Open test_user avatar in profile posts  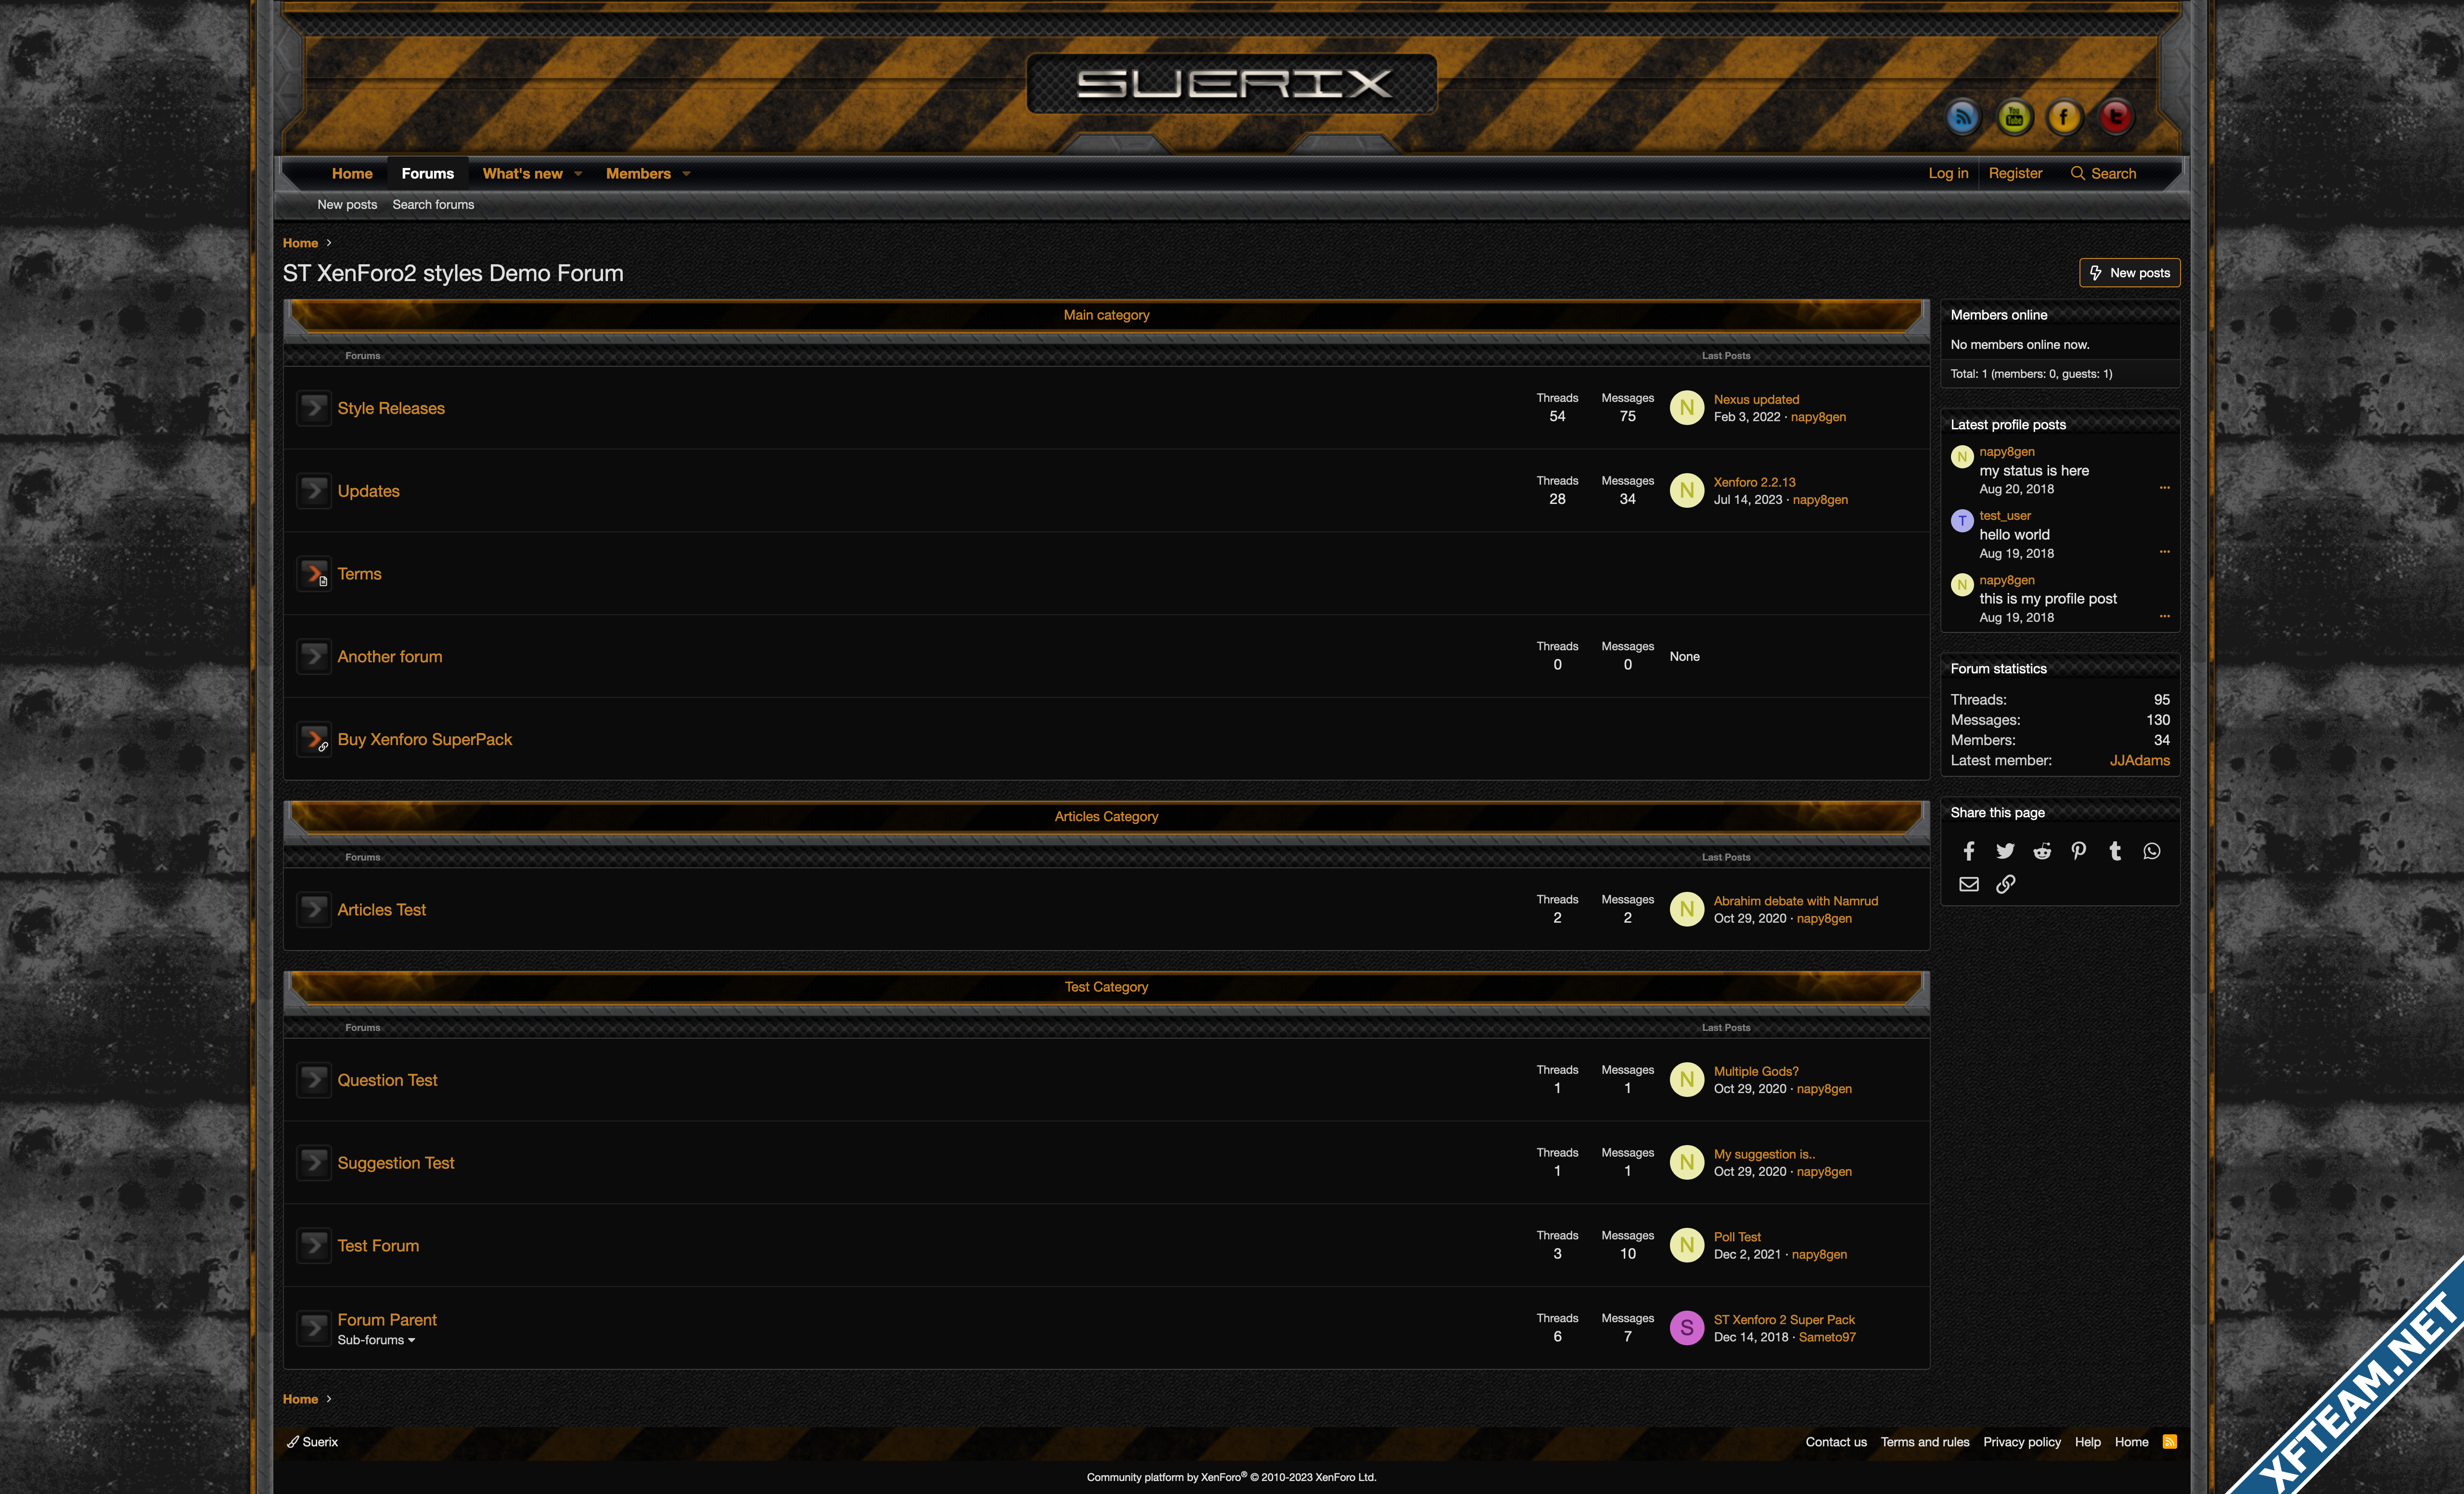(x=1962, y=521)
